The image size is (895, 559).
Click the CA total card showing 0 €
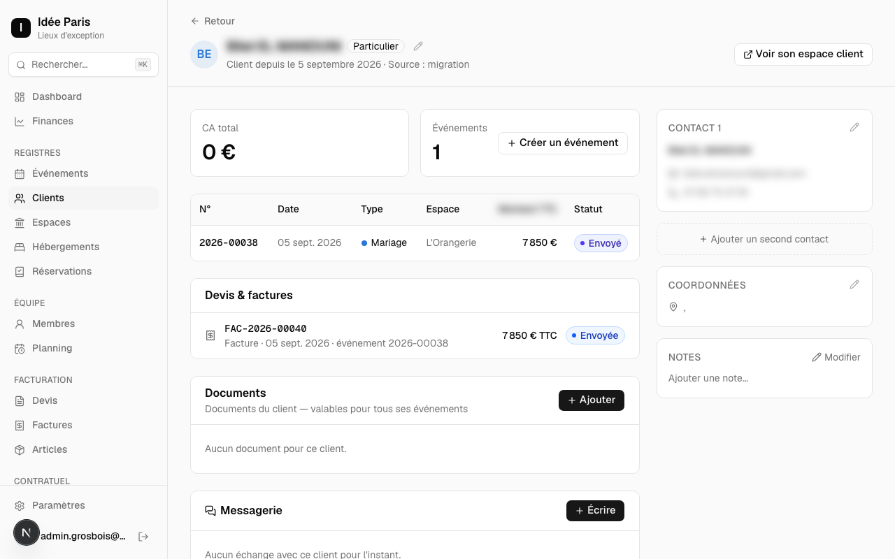click(x=299, y=143)
